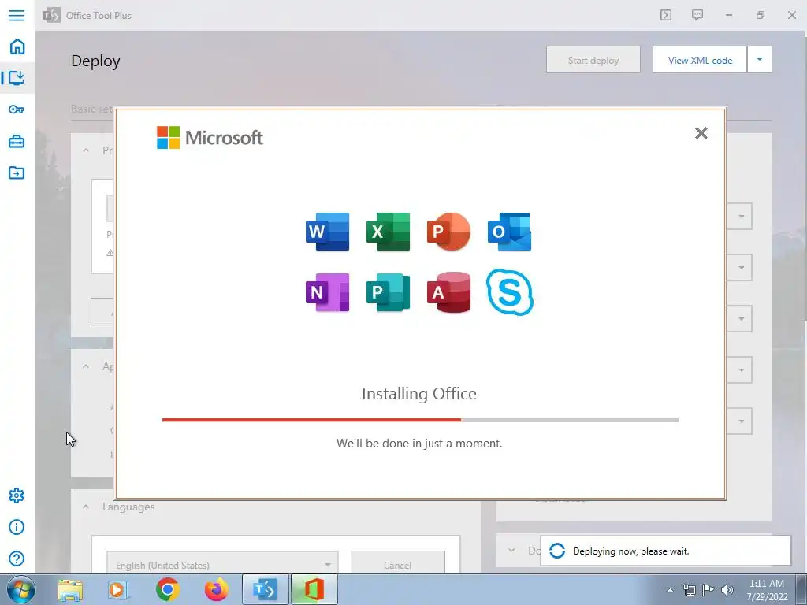Open the Windows Start menu
Viewport: 807px width, 605px height.
21,589
